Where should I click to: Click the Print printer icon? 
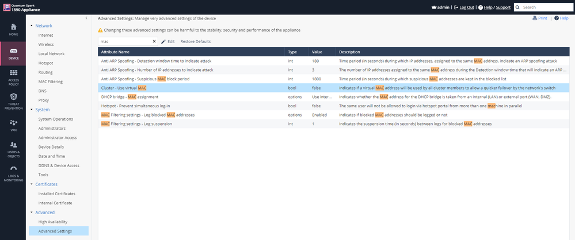[535, 18]
